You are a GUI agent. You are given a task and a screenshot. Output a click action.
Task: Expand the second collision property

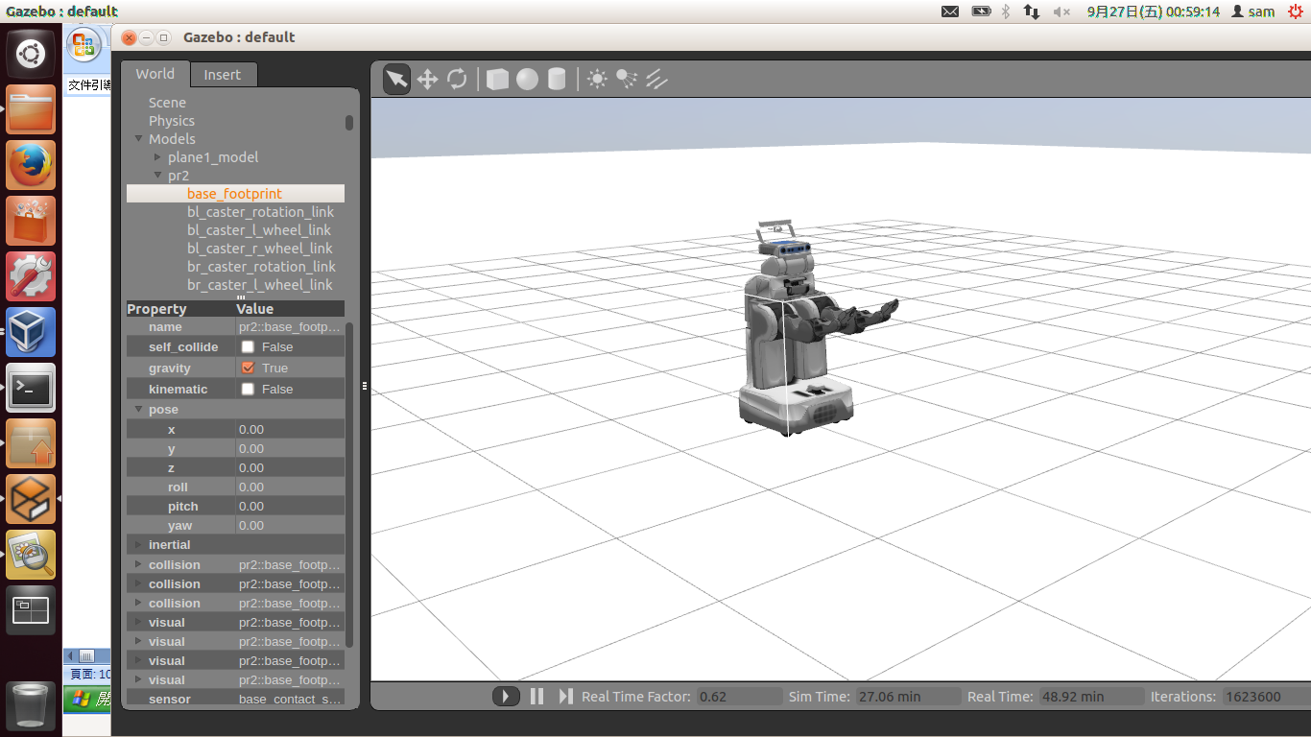coord(139,583)
